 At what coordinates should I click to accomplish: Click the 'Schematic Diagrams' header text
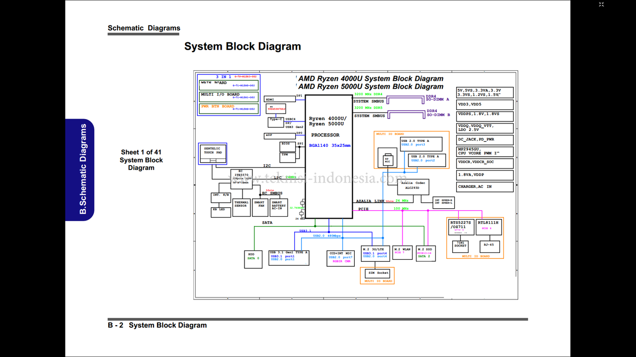[144, 28]
